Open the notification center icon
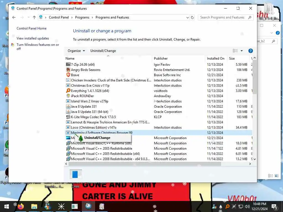 [x=274, y=206]
